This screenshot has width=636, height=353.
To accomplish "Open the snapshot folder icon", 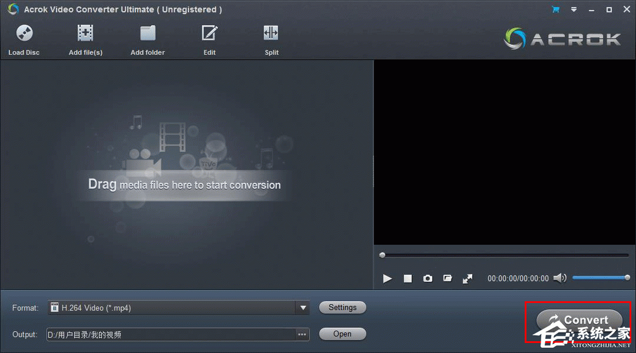I will pos(448,278).
